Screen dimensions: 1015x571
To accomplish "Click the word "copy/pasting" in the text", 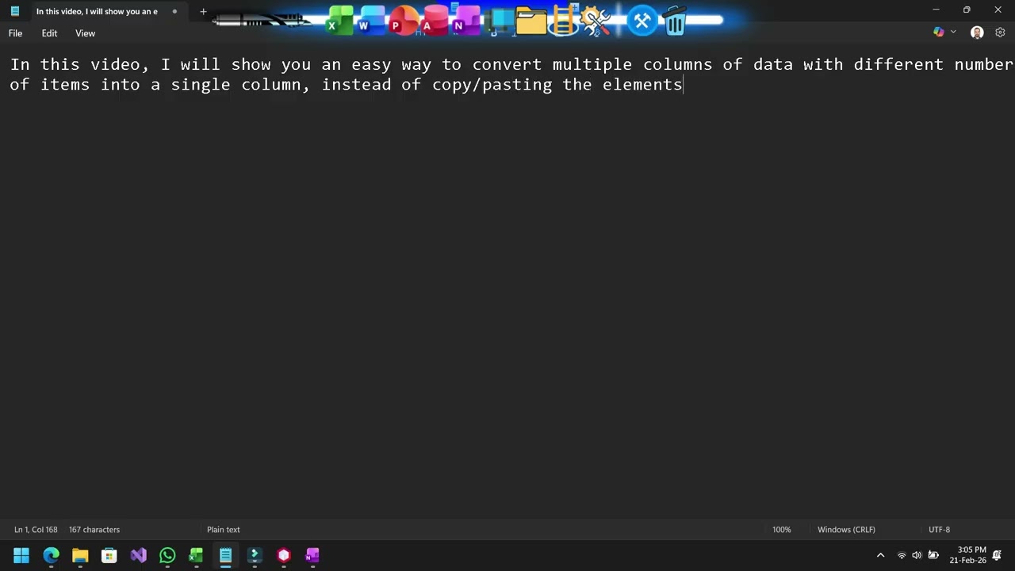I will 492,85.
